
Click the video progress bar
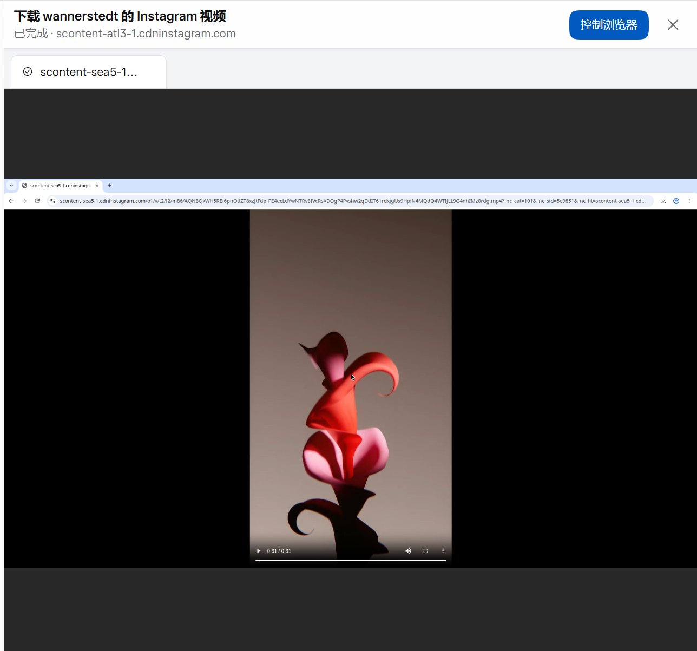click(351, 560)
